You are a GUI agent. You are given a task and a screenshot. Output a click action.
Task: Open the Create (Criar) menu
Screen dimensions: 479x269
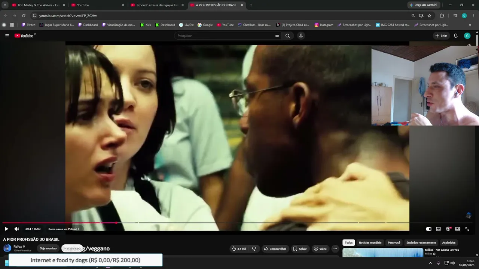(x=441, y=36)
